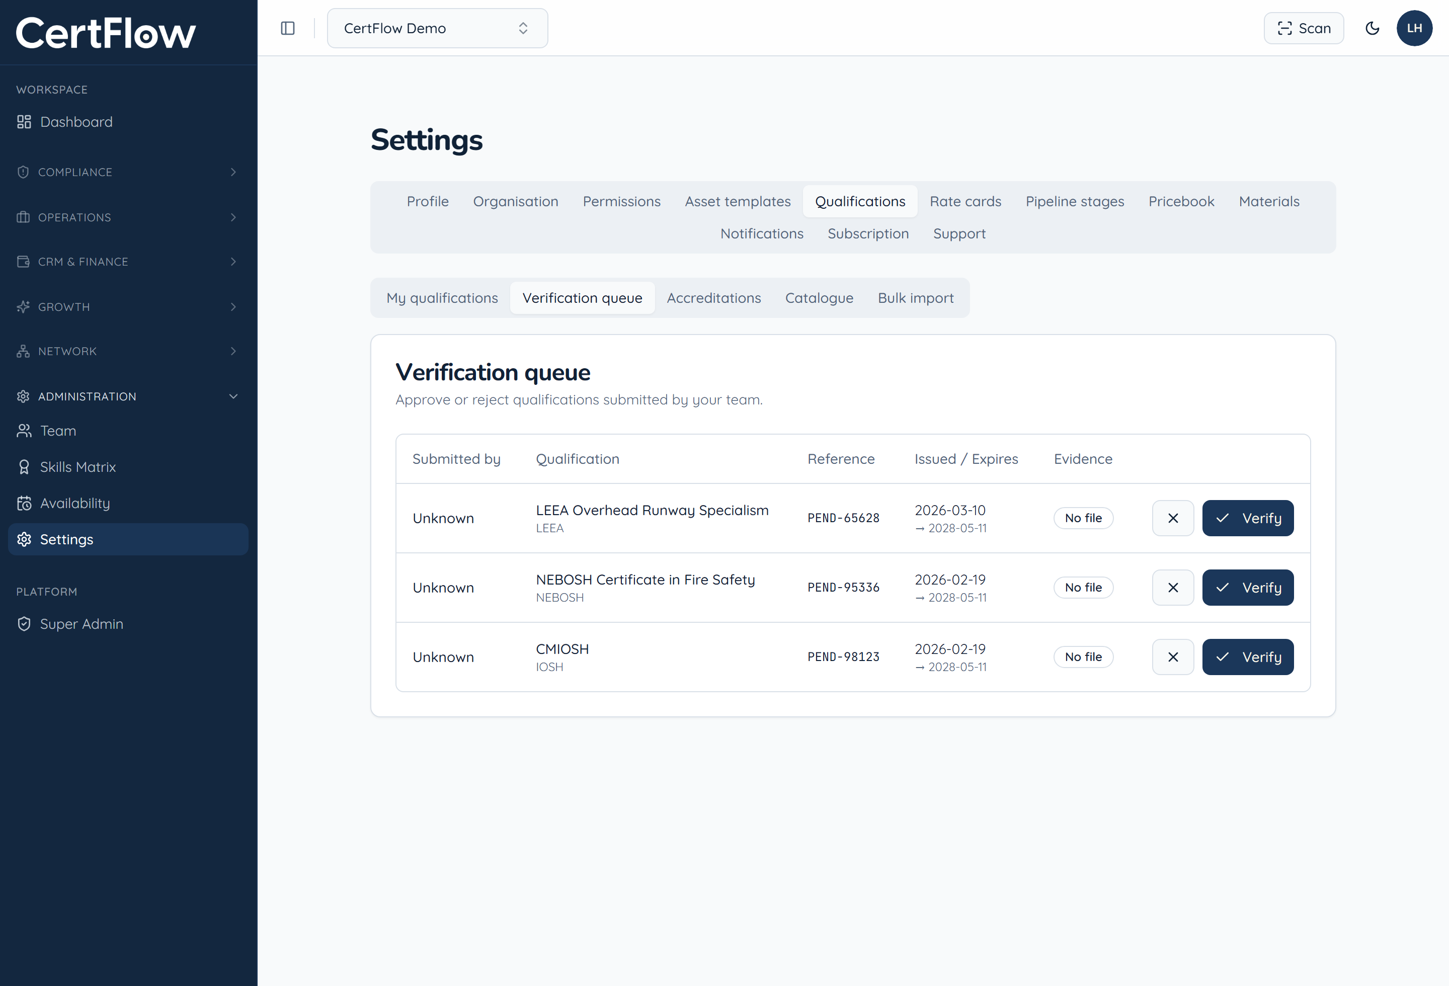Expand the Compliance section chevron
Viewport: 1449px width, 986px height.
tap(233, 172)
